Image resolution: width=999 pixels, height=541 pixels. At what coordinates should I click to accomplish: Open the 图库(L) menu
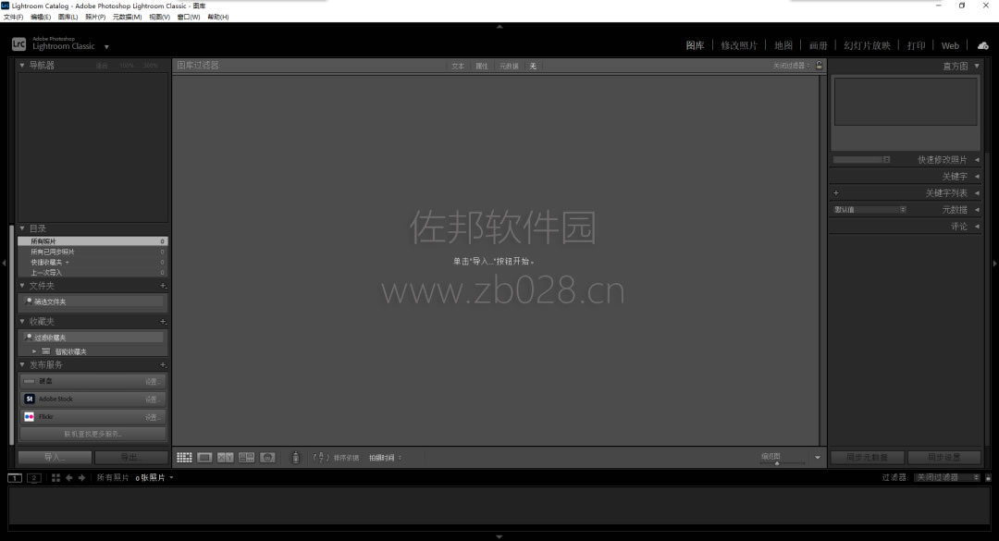coord(68,18)
